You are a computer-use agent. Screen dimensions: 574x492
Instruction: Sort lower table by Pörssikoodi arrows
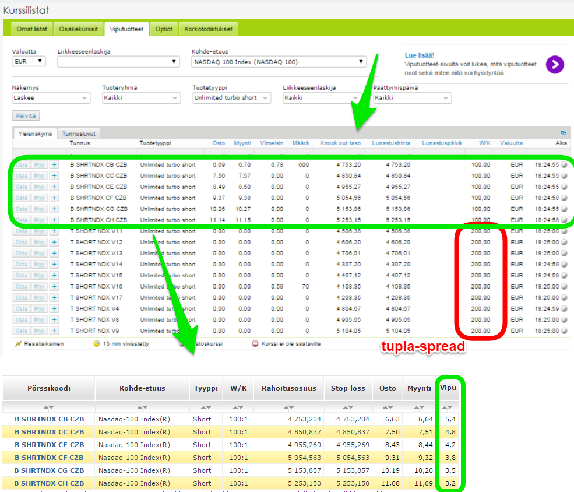[x=49, y=407]
